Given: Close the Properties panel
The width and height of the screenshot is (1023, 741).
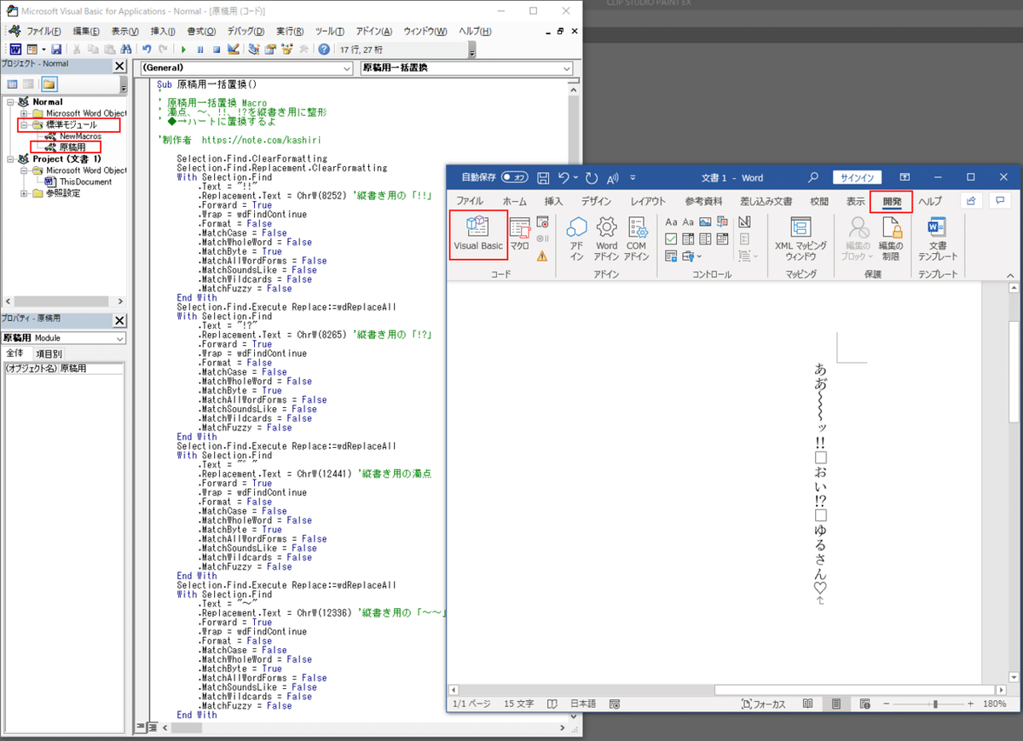Looking at the screenshot, I should click(119, 320).
